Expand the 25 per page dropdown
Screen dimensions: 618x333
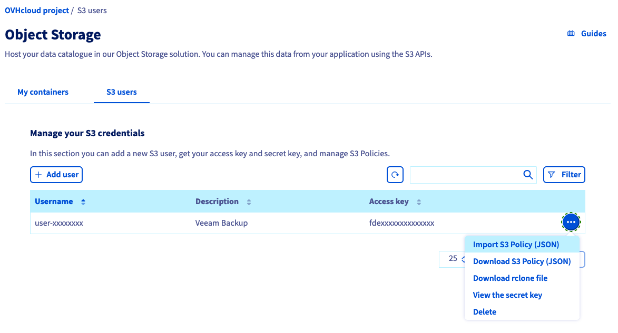453,259
